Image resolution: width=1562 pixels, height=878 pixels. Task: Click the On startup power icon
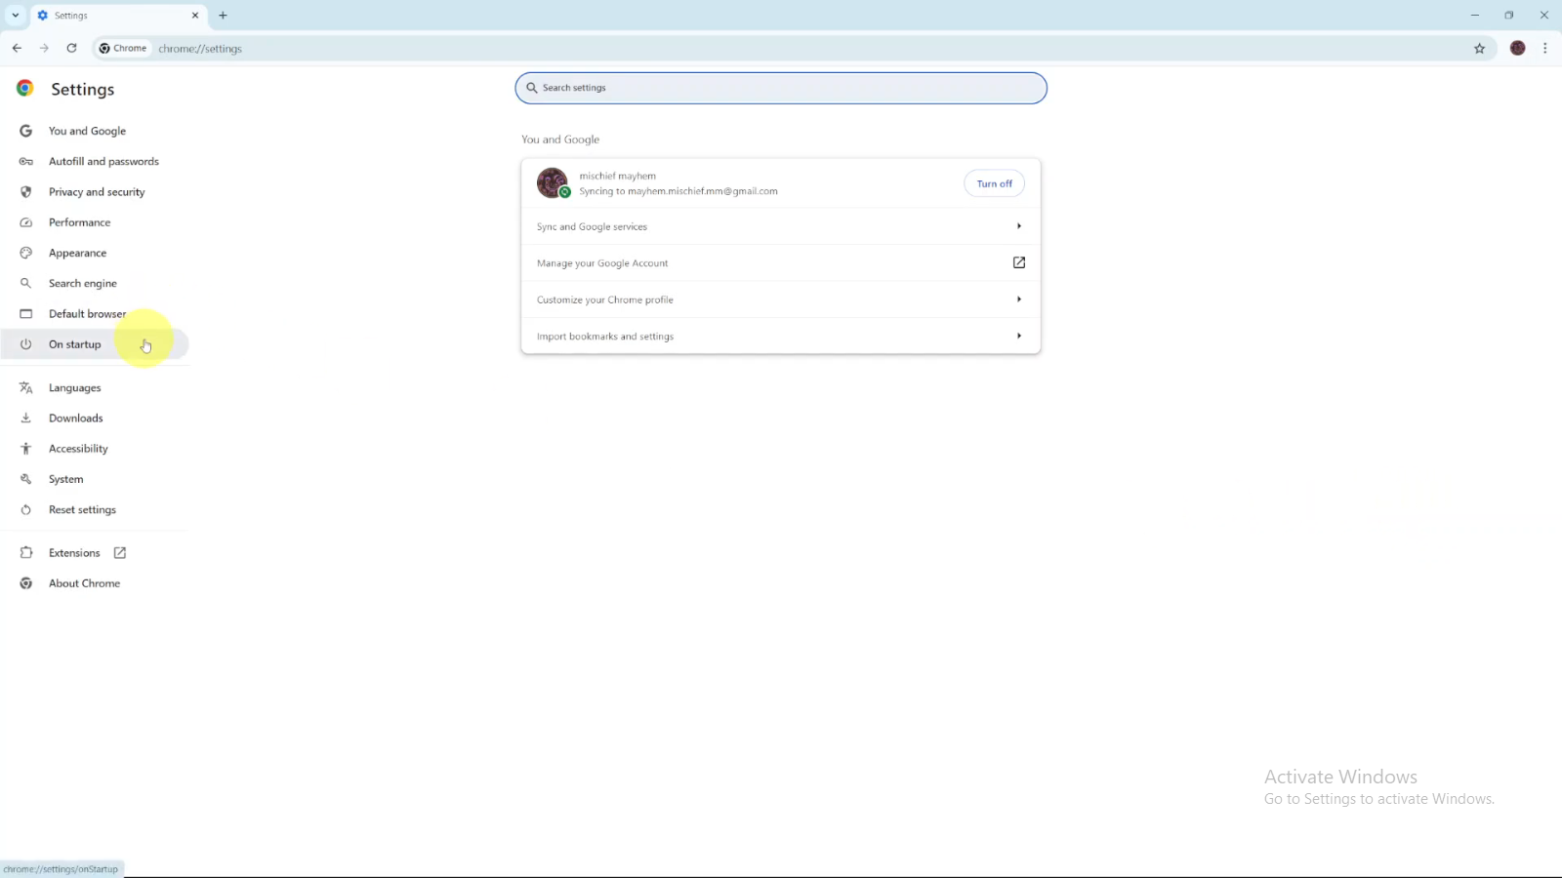pos(26,344)
